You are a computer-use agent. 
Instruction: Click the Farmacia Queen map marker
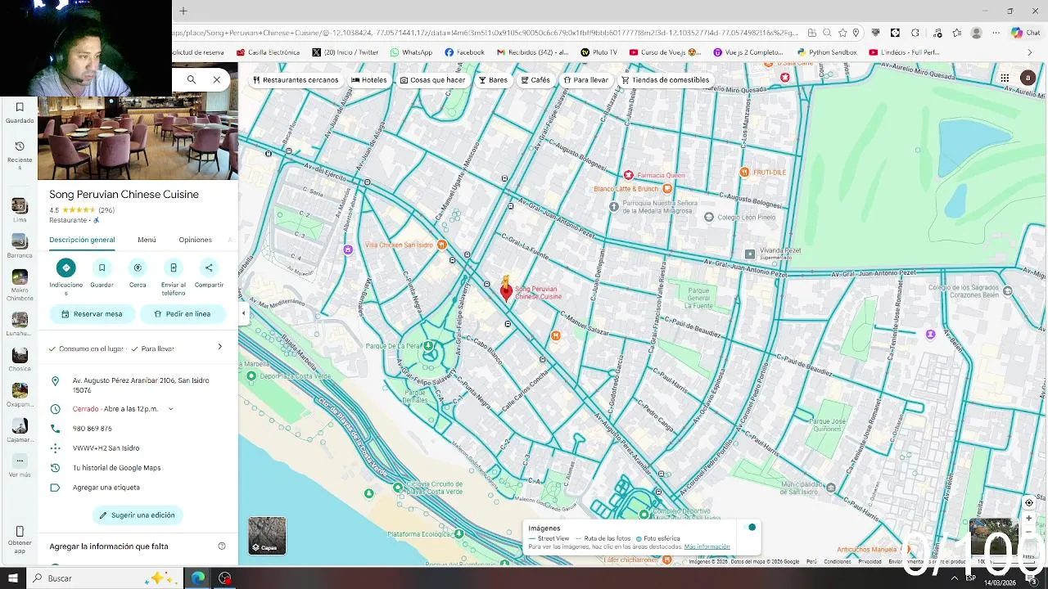(x=629, y=175)
